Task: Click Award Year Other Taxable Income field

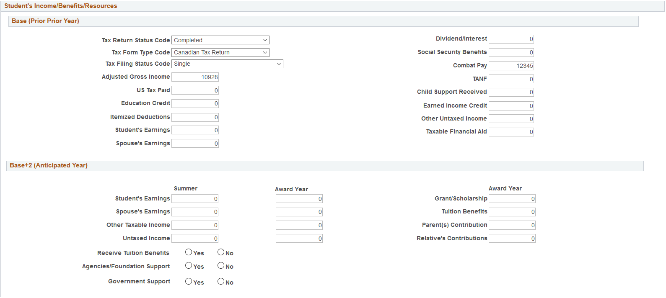Action: [x=299, y=225]
